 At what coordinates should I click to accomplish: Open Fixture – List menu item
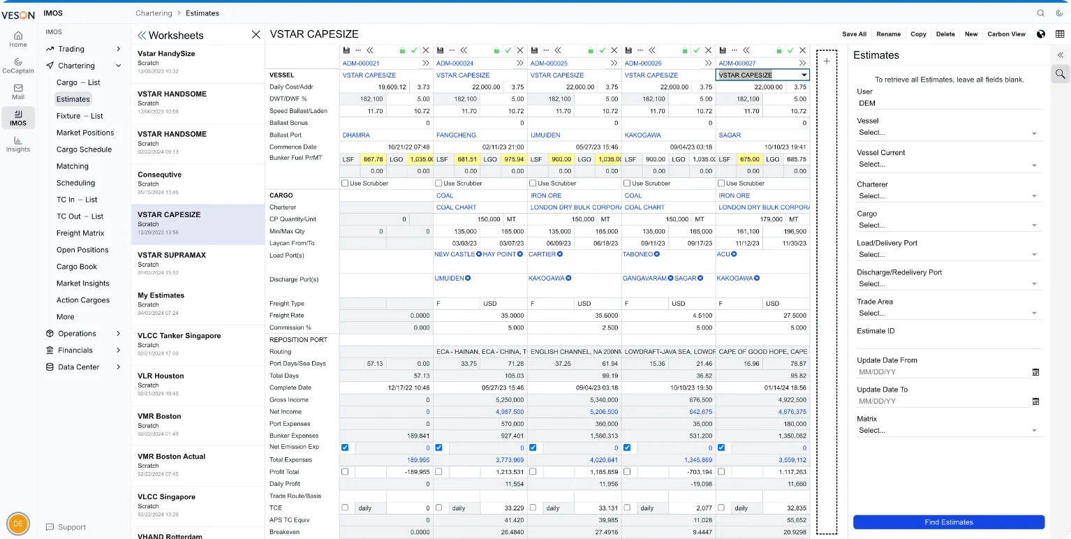click(x=80, y=116)
